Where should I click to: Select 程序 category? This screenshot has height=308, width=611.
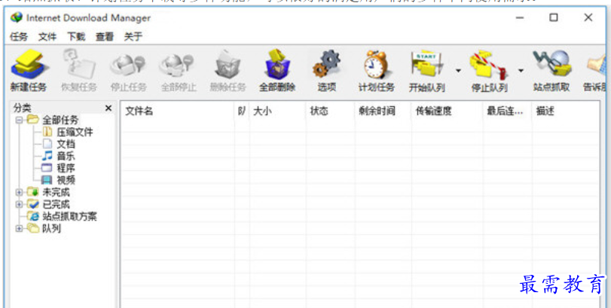click(x=66, y=168)
